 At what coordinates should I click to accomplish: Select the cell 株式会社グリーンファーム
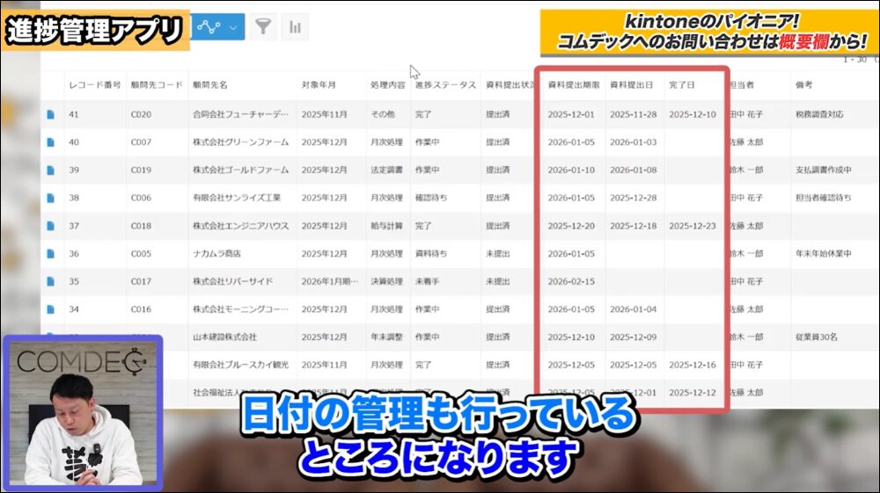tap(241, 142)
